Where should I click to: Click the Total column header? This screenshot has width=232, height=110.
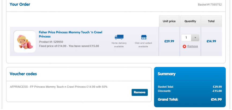(211, 21)
